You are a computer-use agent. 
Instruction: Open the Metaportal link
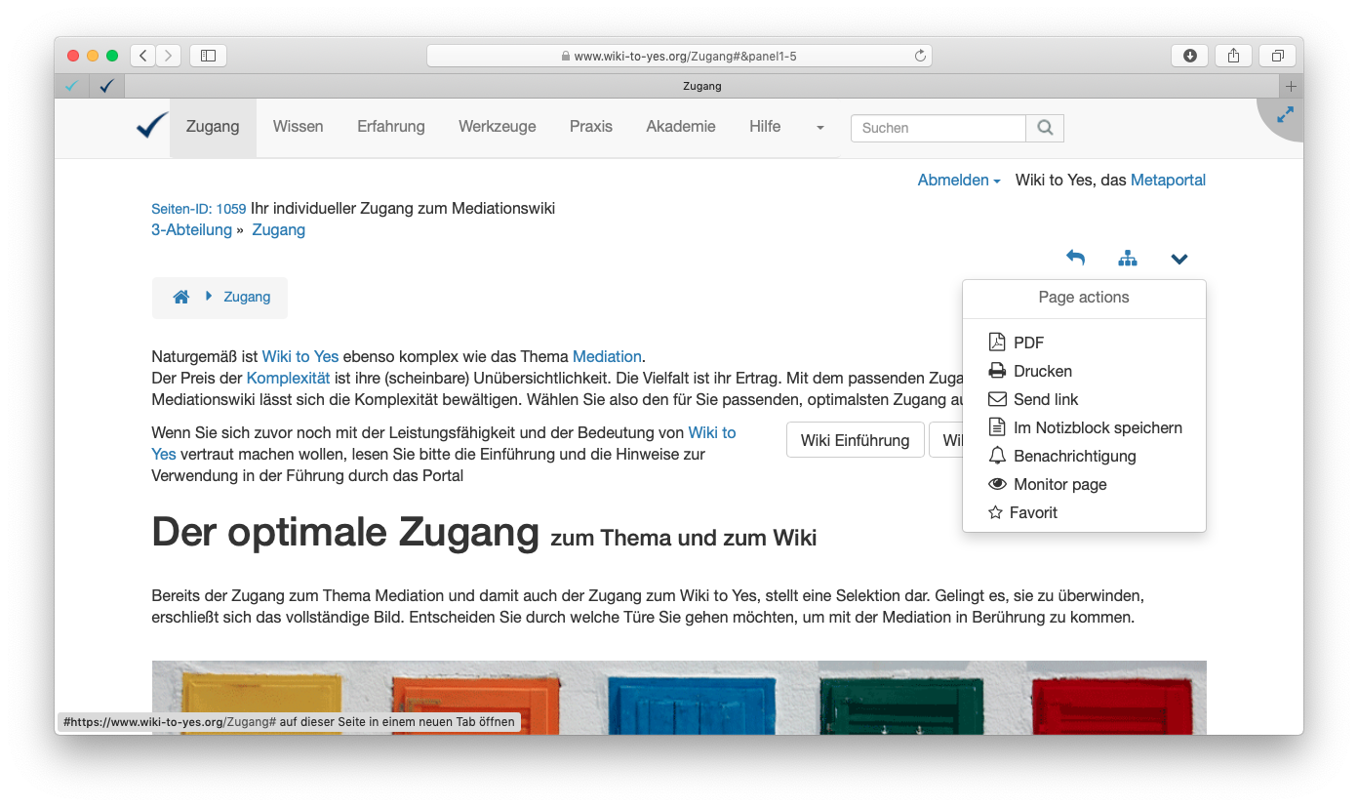click(x=1168, y=181)
